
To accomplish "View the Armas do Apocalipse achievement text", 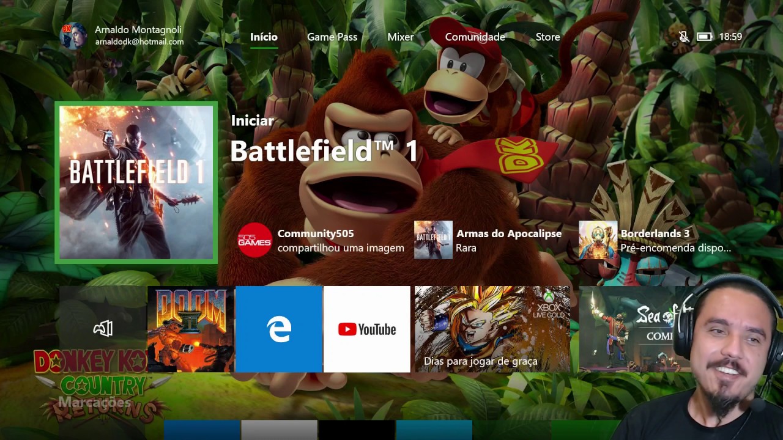I will click(508, 241).
